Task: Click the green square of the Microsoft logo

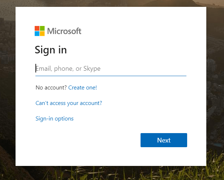Action: 42,28
